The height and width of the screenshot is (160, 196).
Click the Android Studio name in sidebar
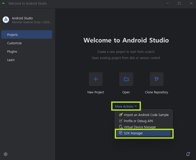[22, 18]
